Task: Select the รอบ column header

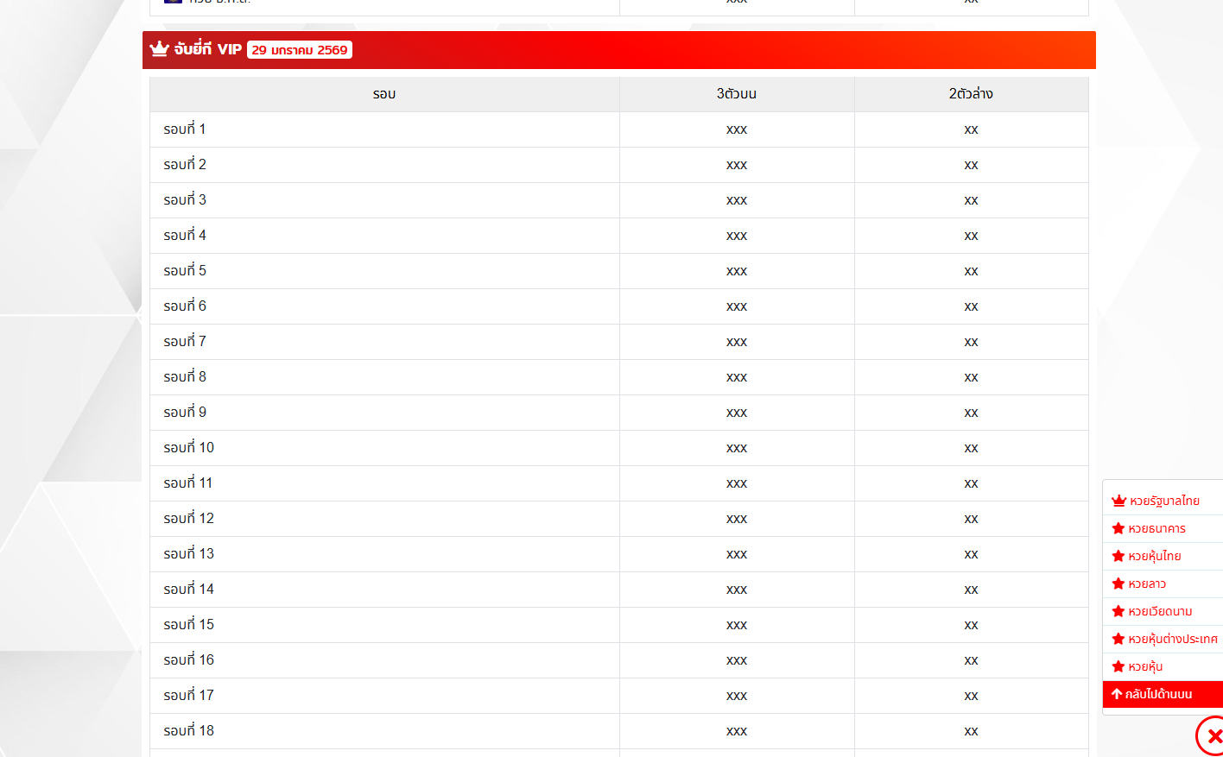Action: 384,94
